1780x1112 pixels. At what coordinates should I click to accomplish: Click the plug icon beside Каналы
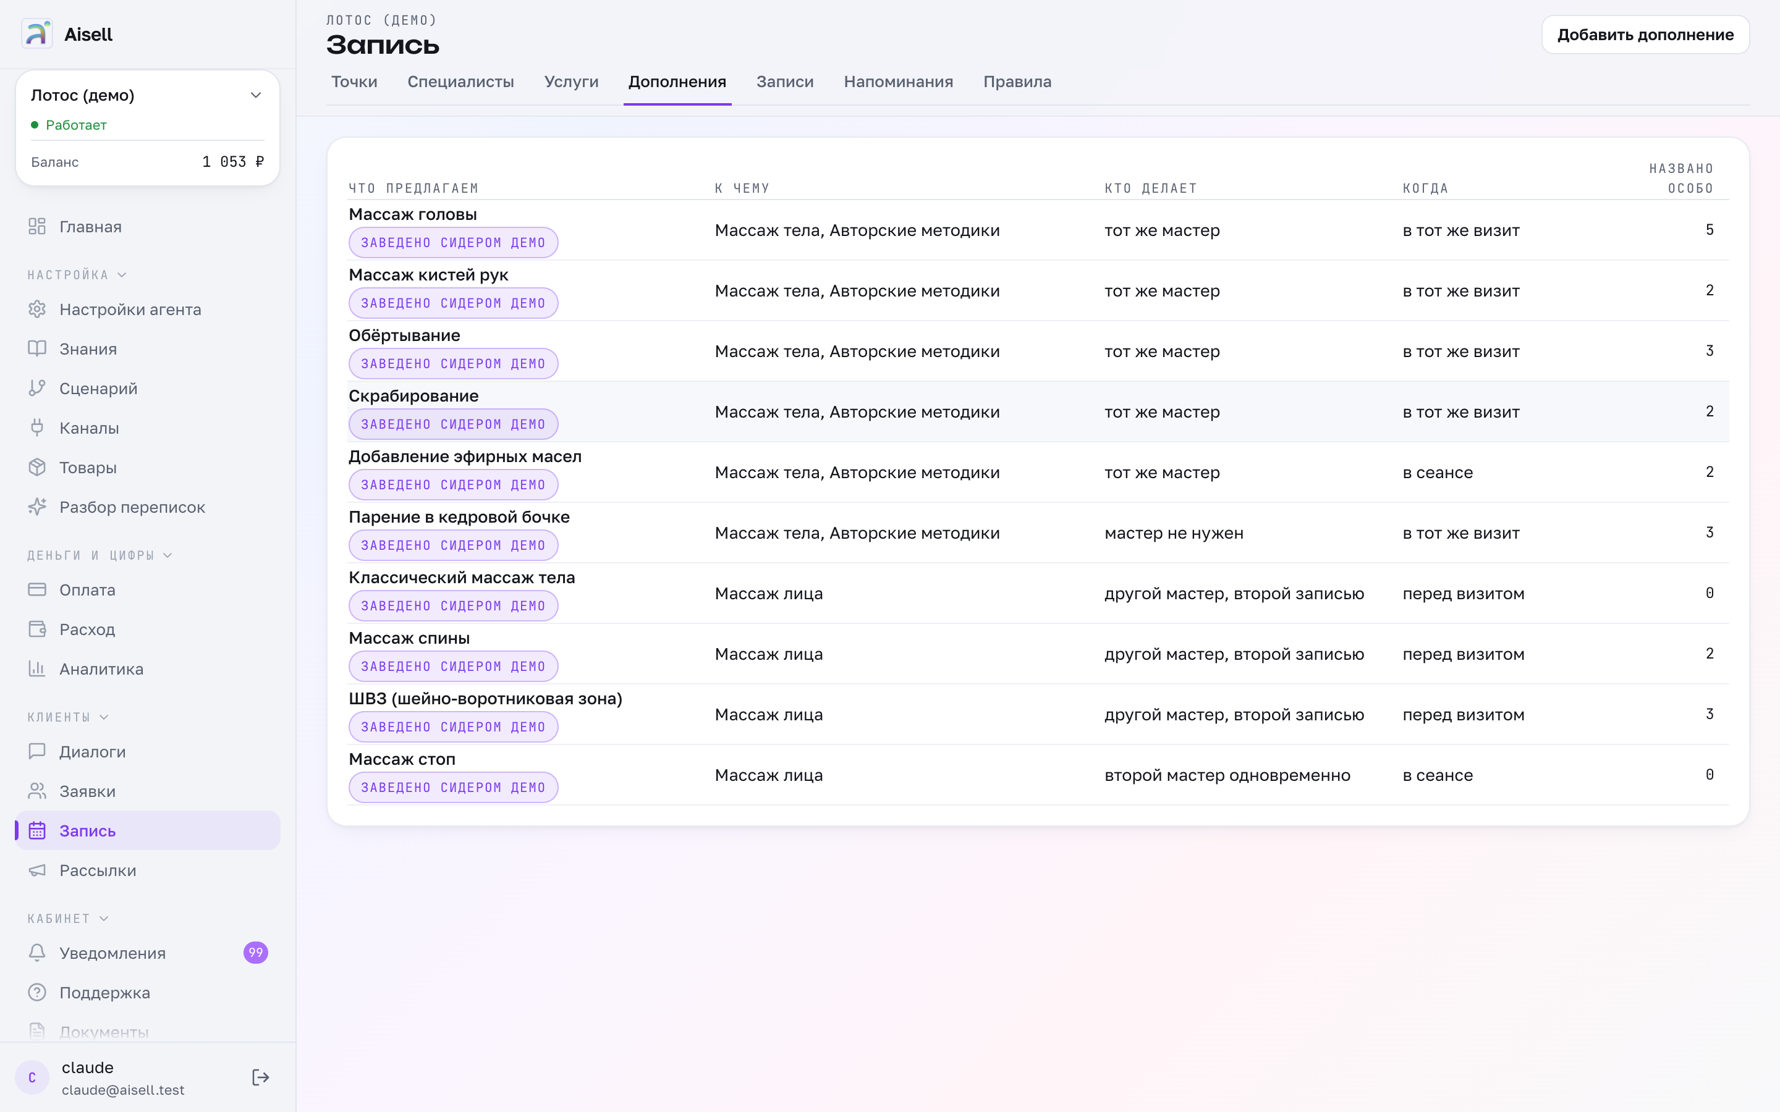[37, 428]
